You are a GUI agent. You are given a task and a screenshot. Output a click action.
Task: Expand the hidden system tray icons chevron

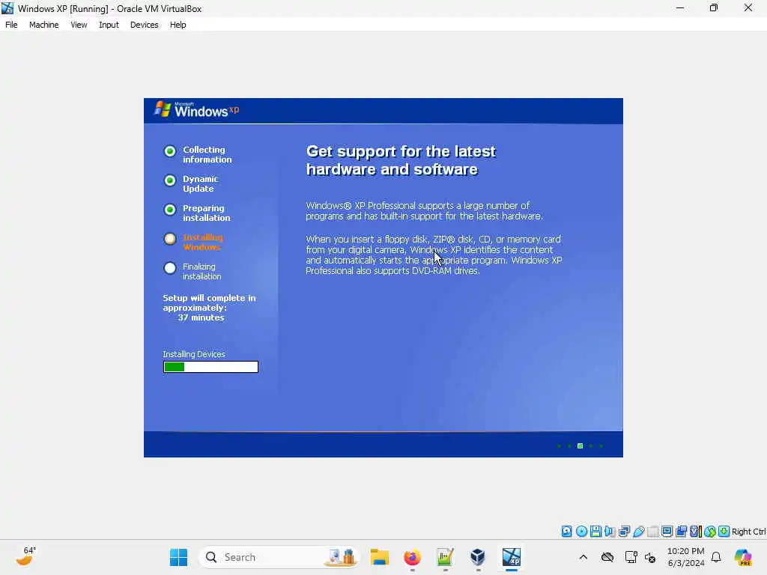(x=583, y=557)
